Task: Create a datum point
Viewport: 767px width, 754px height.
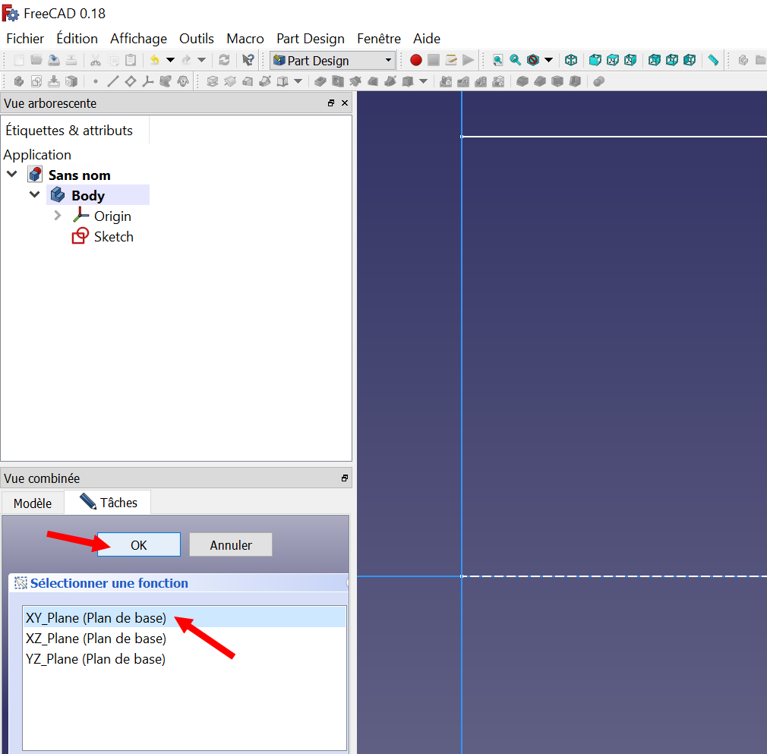Action: [96, 81]
